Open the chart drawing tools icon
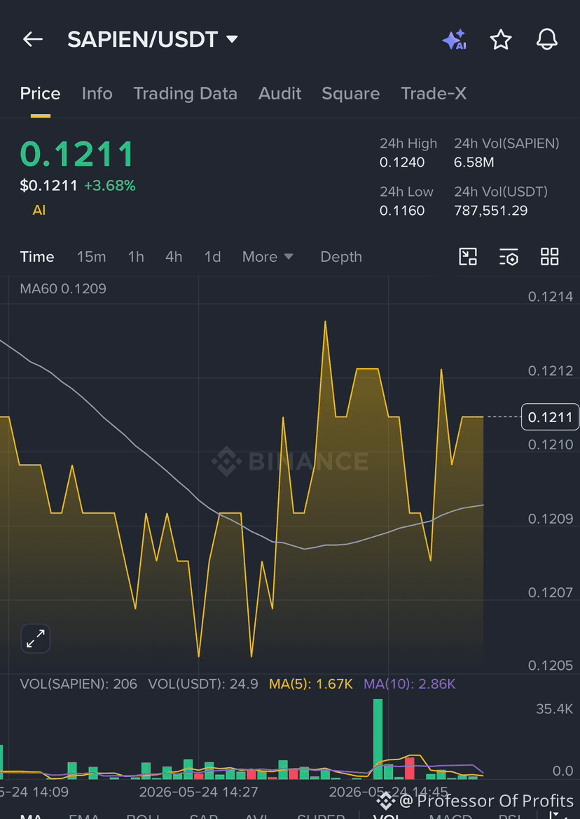 (x=468, y=256)
